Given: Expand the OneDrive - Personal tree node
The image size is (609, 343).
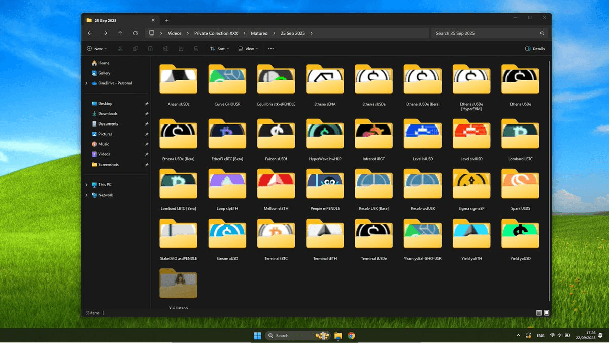Looking at the screenshot, I should point(87,83).
